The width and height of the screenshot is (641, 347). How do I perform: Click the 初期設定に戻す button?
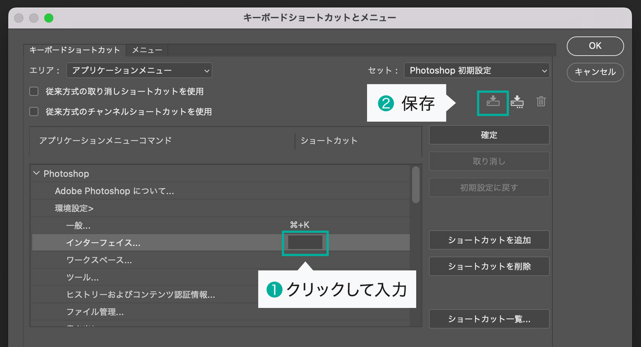pos(489,187)
